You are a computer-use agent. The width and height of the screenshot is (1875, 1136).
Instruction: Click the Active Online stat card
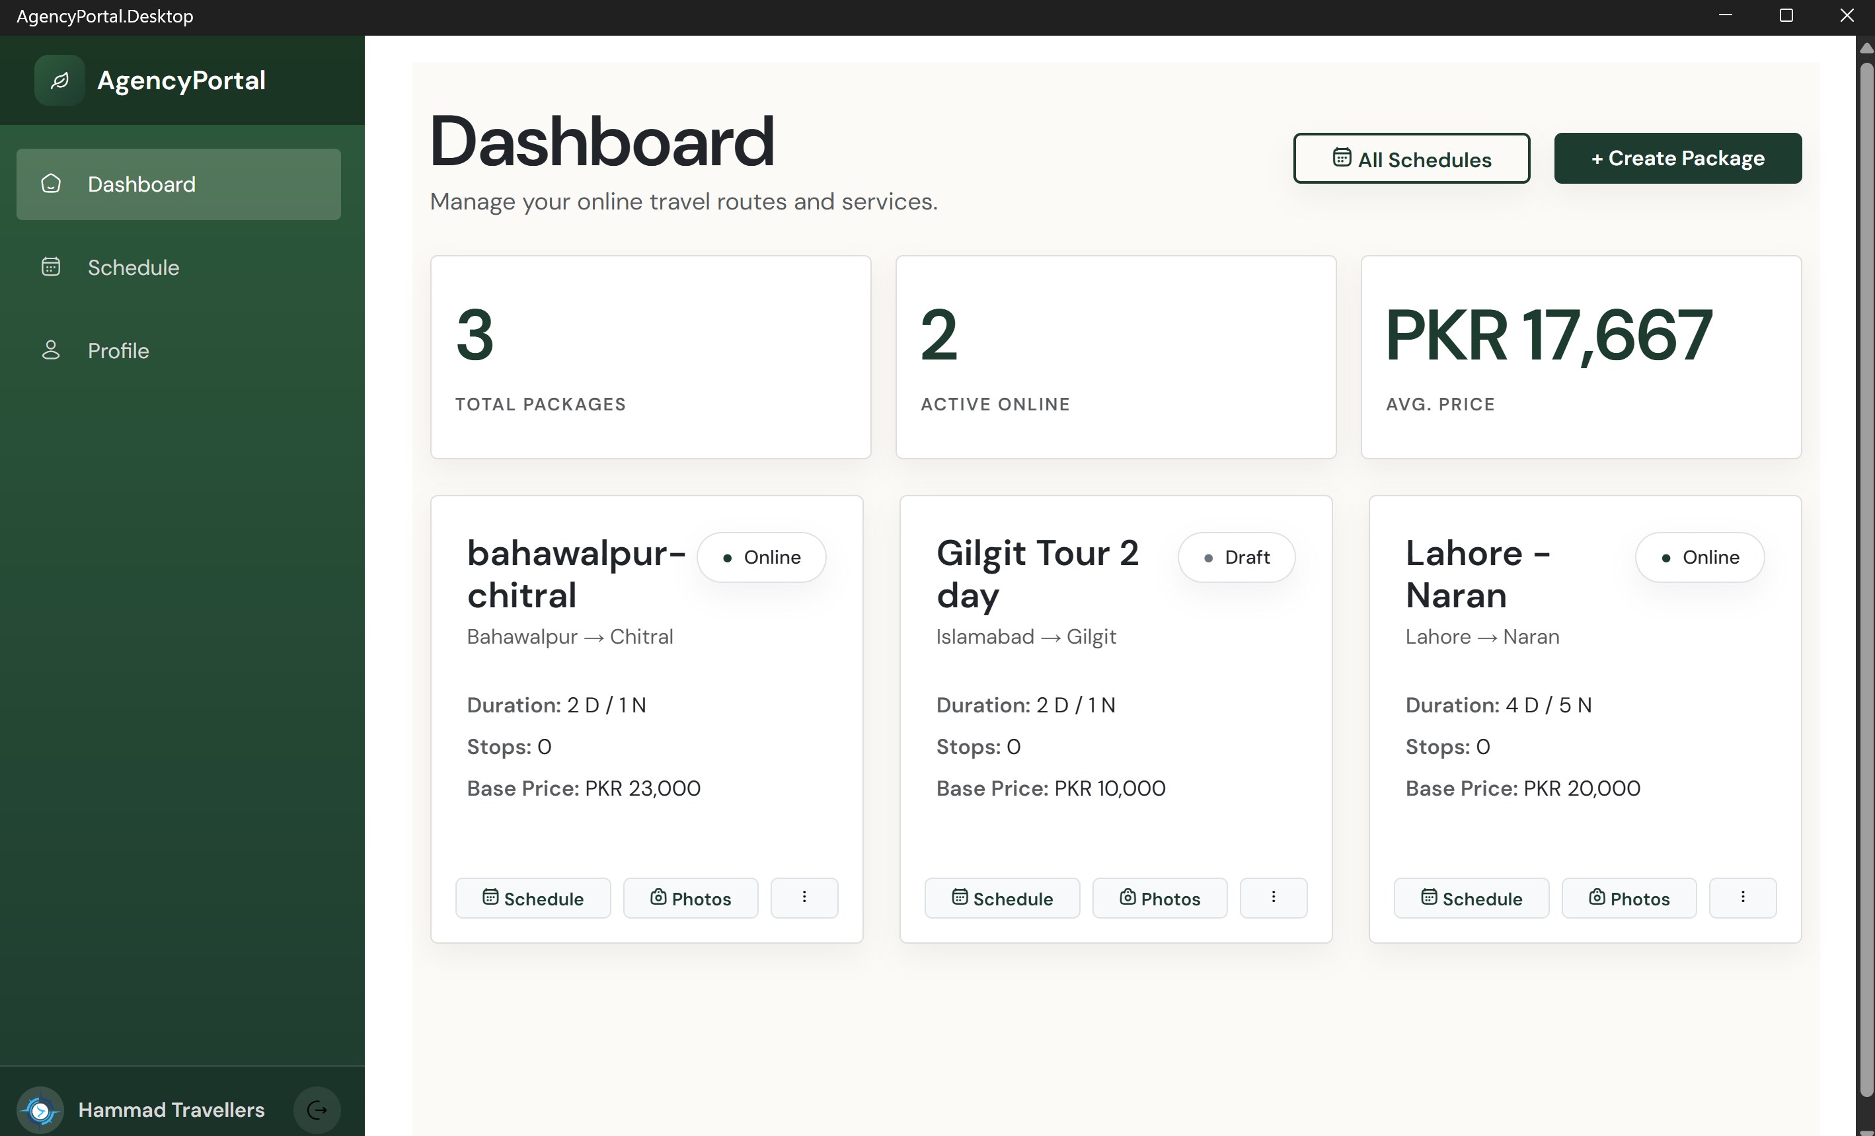1116,357
